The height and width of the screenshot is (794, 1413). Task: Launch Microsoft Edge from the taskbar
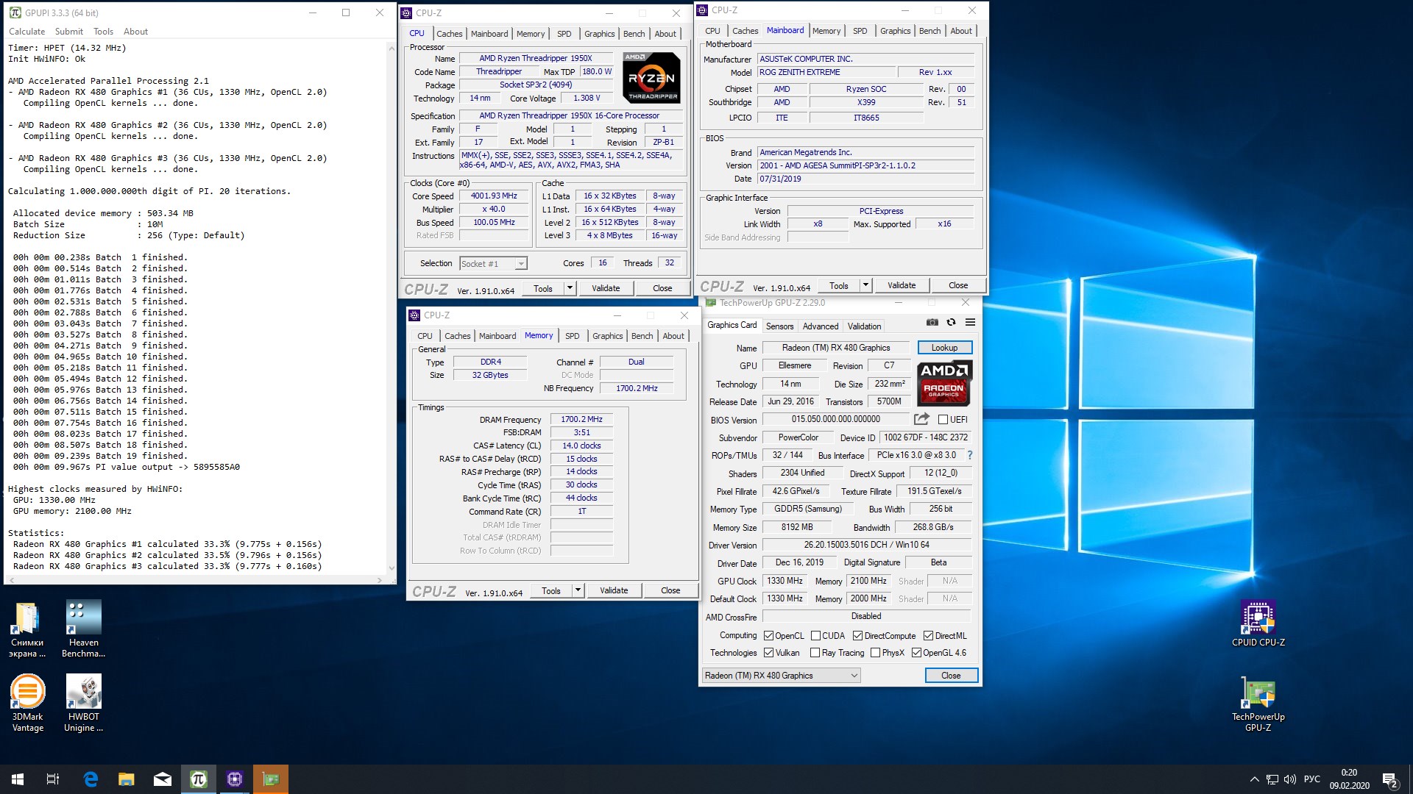click(91, 779)
